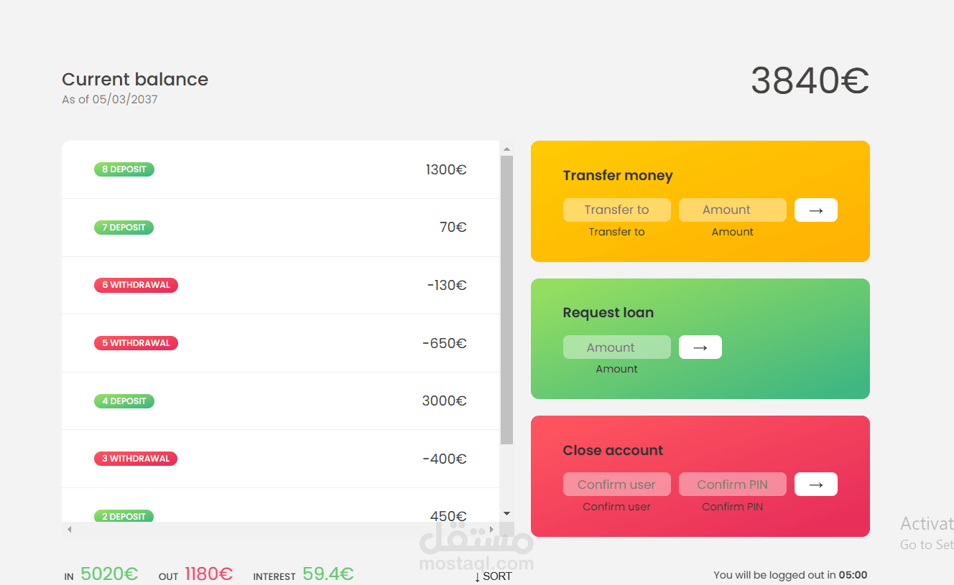The image size is (954, 585).
Task: Submit the Transfer money arrow button
Action: click(816, 210)
